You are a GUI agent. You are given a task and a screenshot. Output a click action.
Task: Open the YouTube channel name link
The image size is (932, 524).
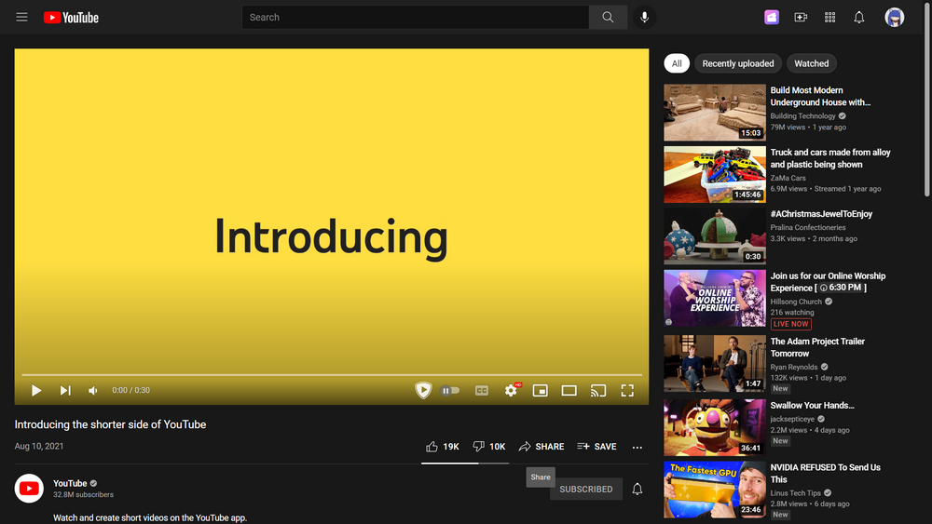pyautogui.click(x=70, y=483)
